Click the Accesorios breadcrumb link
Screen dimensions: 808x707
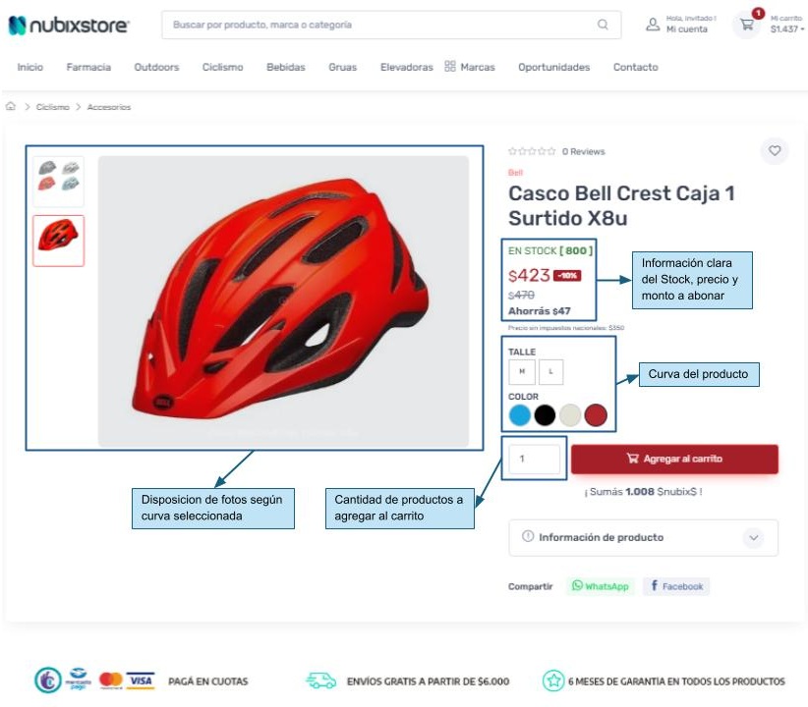[109, 107]
